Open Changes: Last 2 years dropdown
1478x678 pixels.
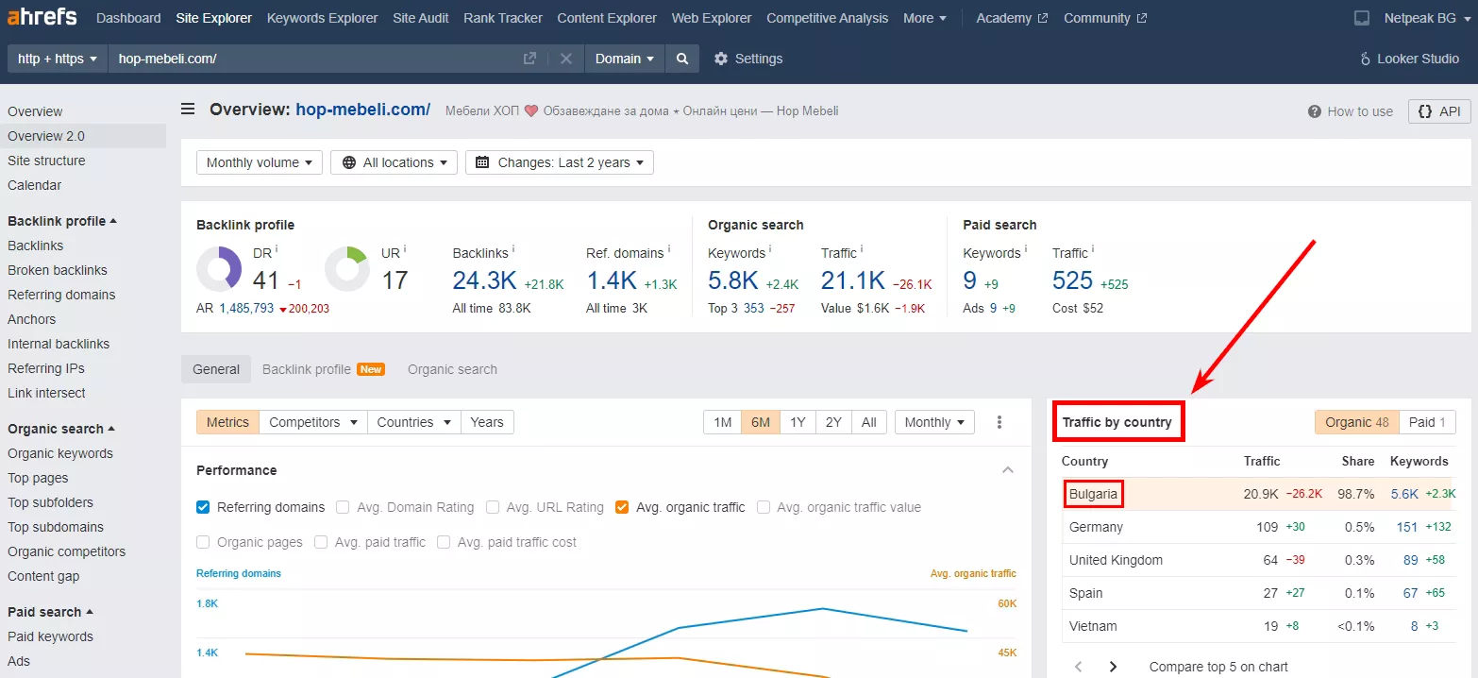pyautogui.click(x=560, y=162)
